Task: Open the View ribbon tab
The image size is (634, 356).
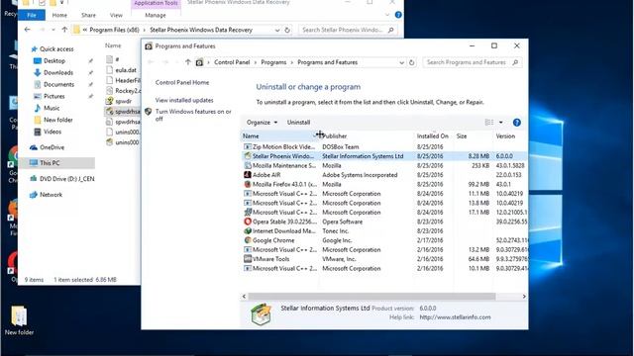Action: (116, 15)
